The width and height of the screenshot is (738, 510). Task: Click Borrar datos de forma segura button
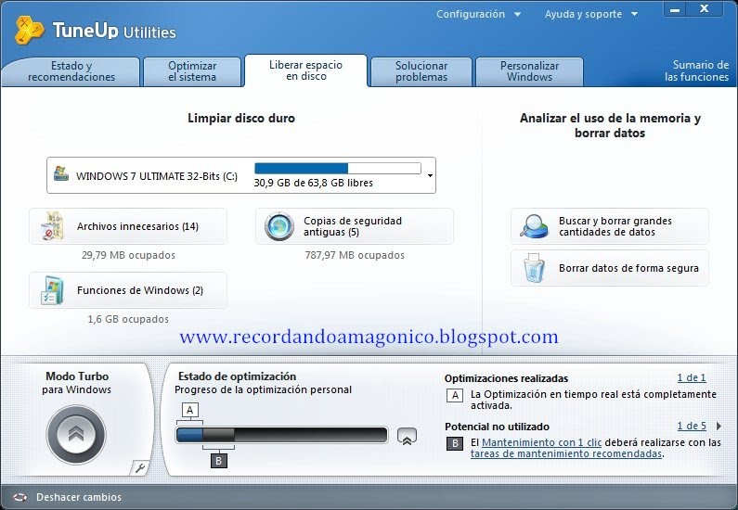(x=610, y=268)
